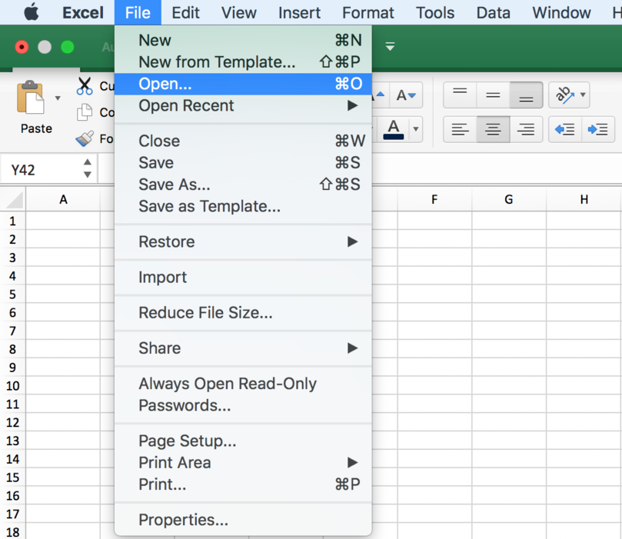The width and height of the screenshot is (622, 539).
Task: Open the Excel application menu
Action: coord(83,12)
